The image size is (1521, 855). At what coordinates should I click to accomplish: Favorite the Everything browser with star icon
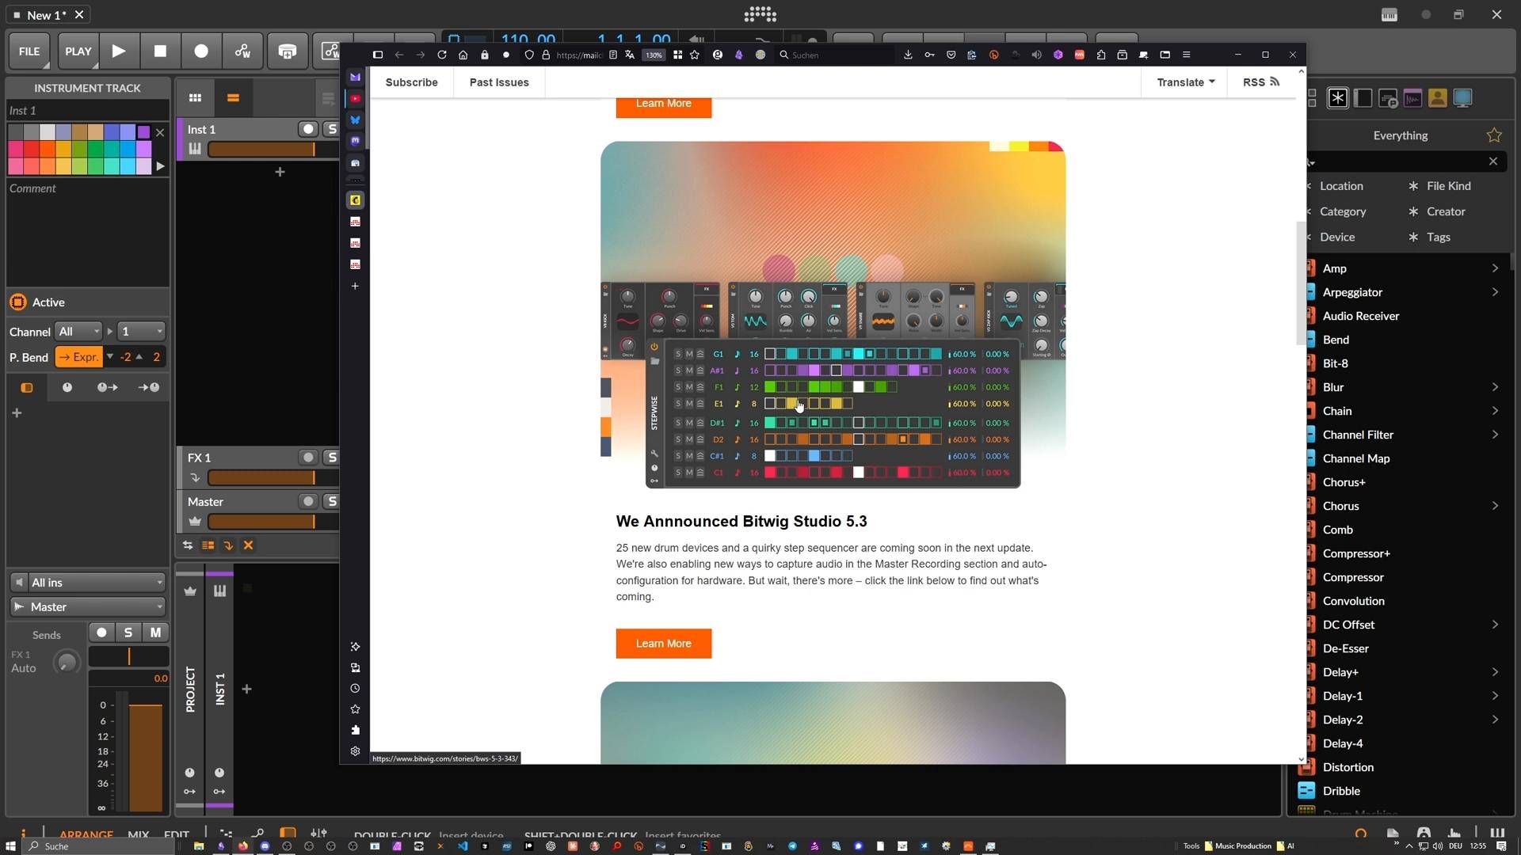pyautogui.click(x=1494, y=135)
